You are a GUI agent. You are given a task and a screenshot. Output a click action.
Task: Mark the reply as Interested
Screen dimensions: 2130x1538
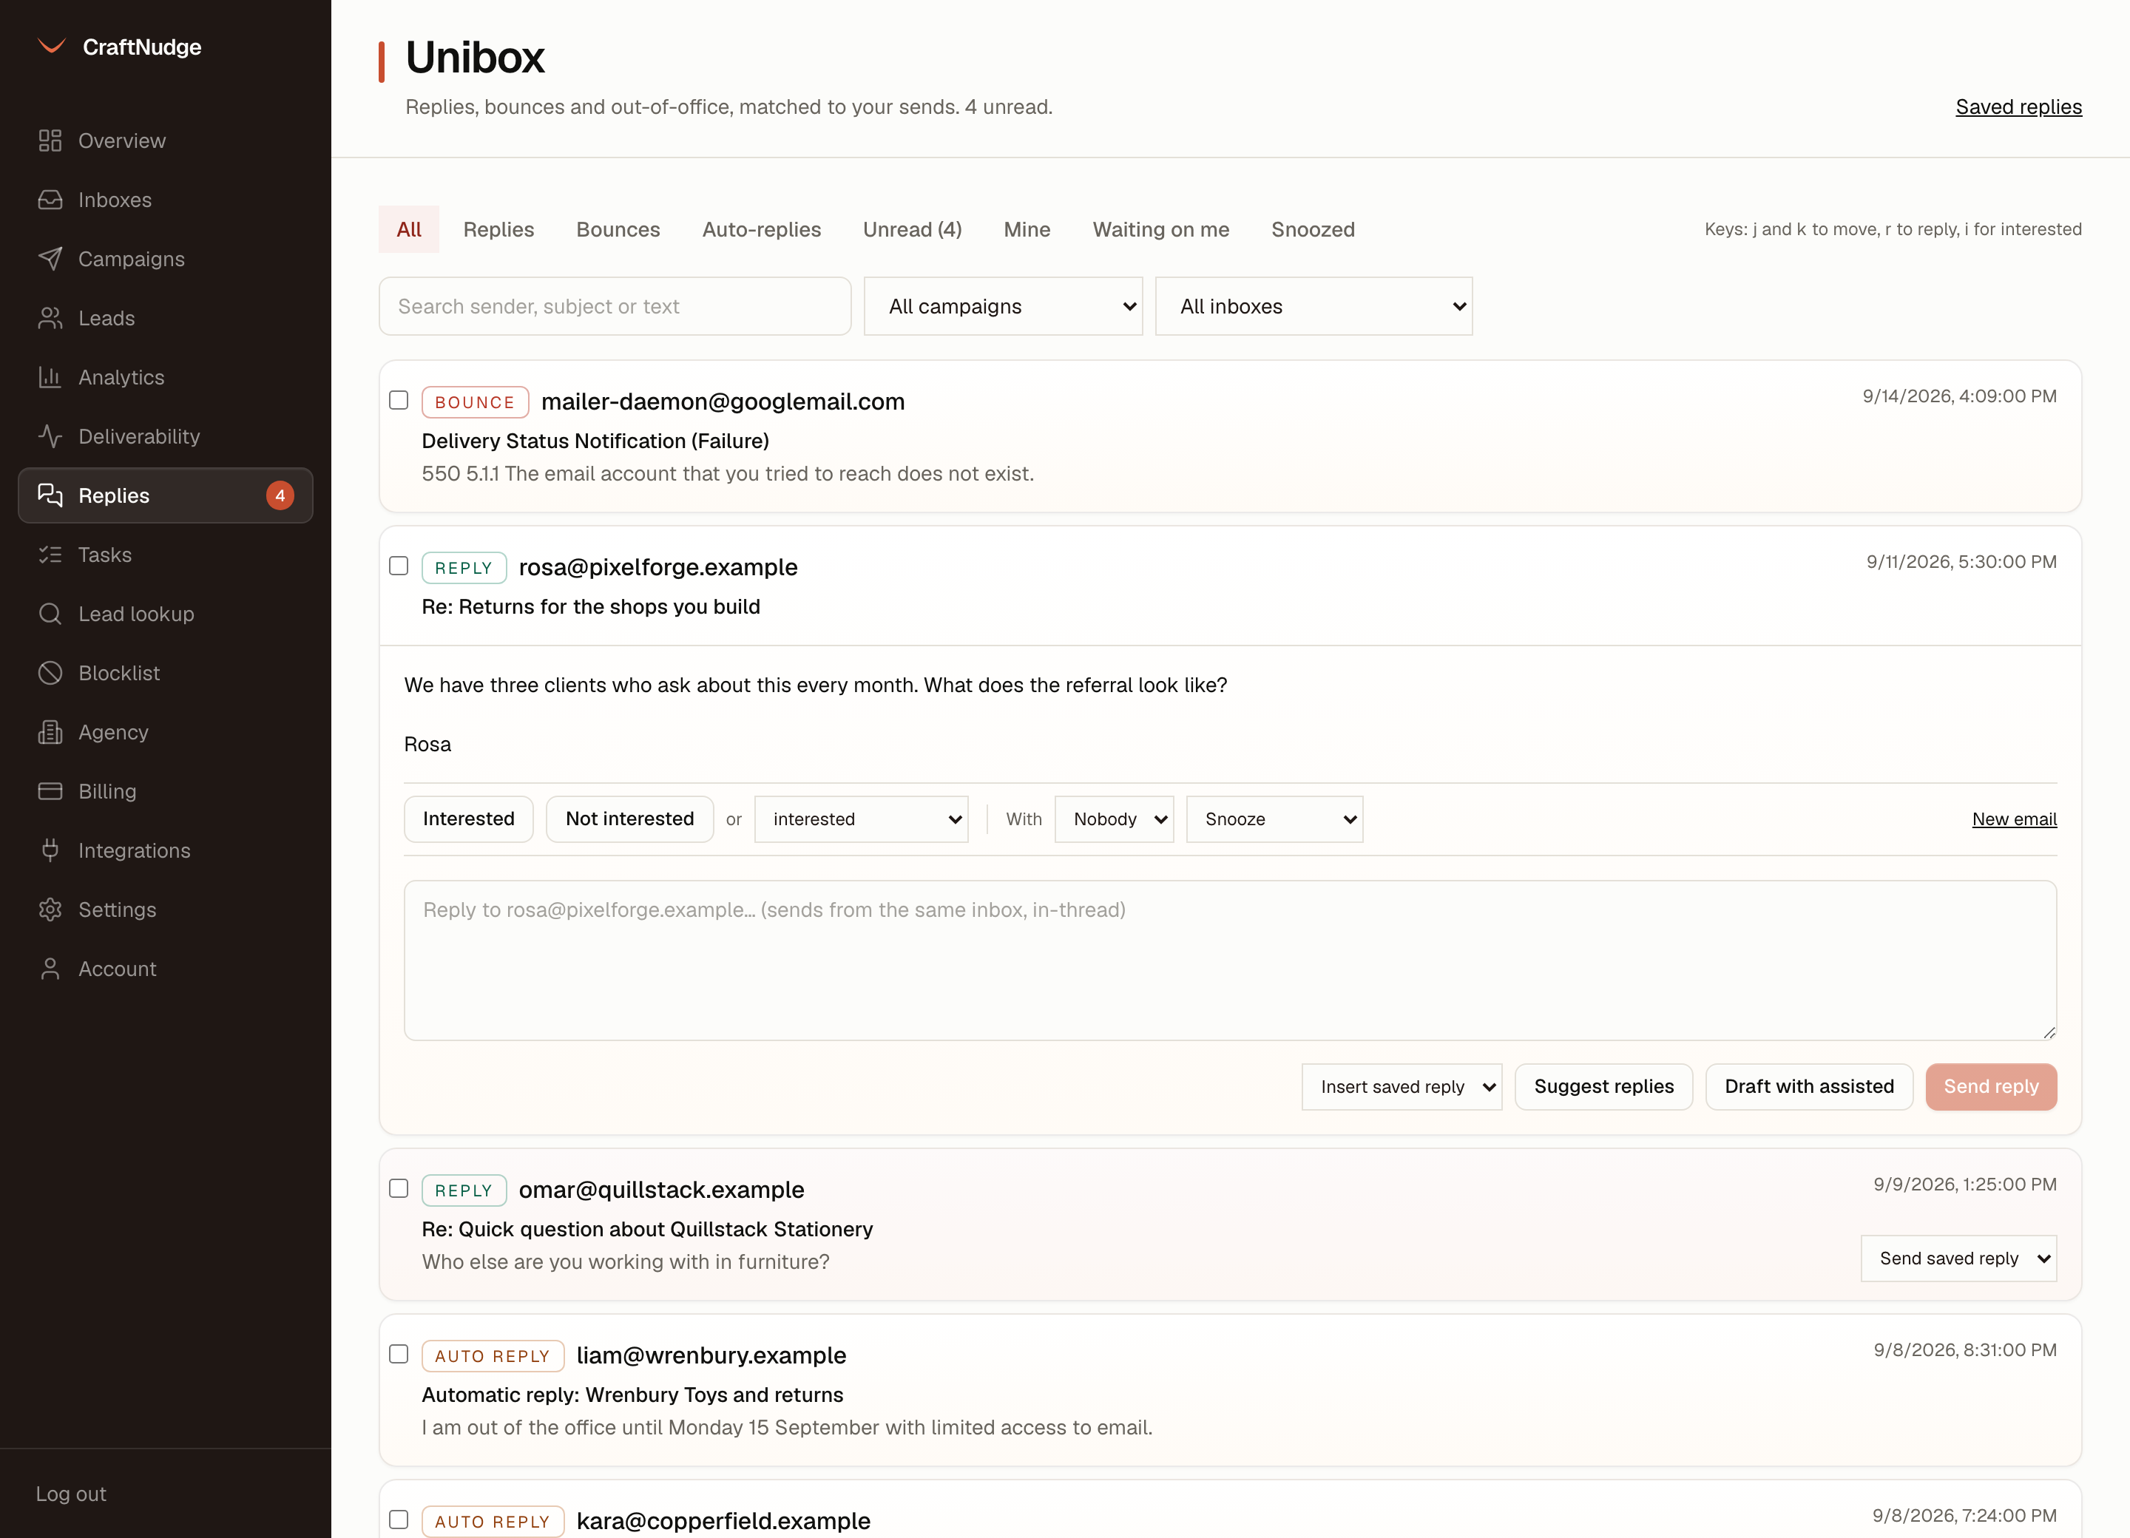click(469, 819)
